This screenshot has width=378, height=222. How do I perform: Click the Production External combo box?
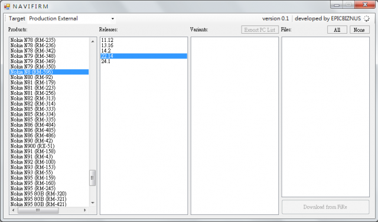pos(71,18)
